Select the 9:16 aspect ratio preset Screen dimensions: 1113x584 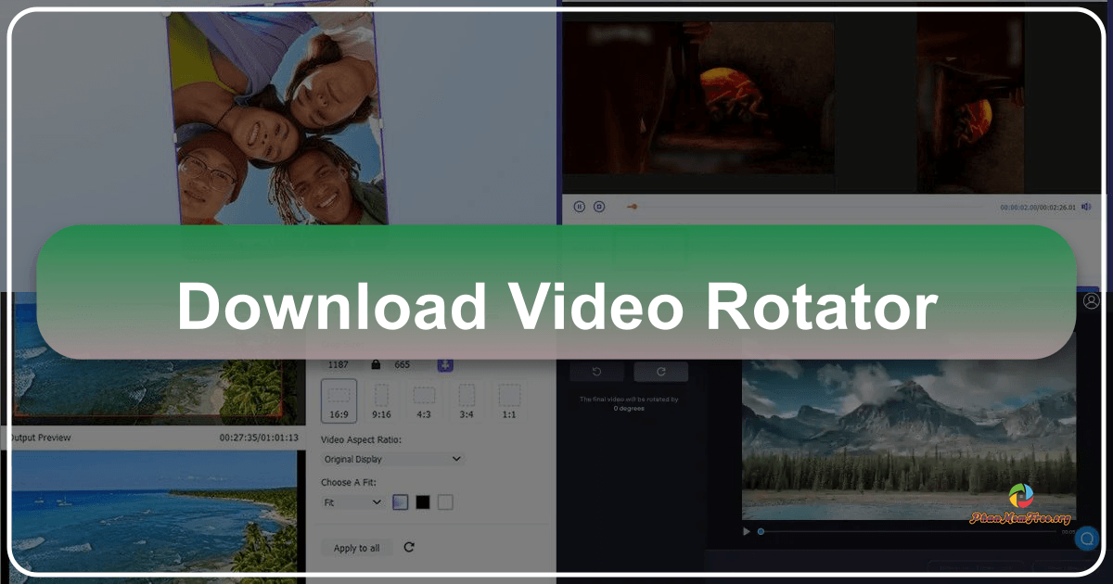pyautogui.click(x=382, y=400)
